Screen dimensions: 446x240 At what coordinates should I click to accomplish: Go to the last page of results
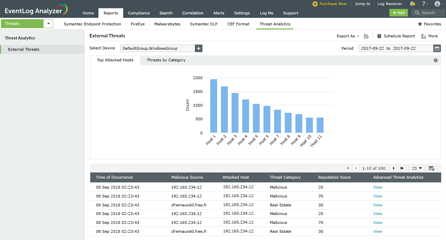pos(402,168)
